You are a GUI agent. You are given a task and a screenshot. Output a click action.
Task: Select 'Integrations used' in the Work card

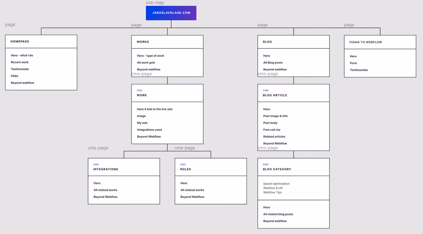(149, 130)
